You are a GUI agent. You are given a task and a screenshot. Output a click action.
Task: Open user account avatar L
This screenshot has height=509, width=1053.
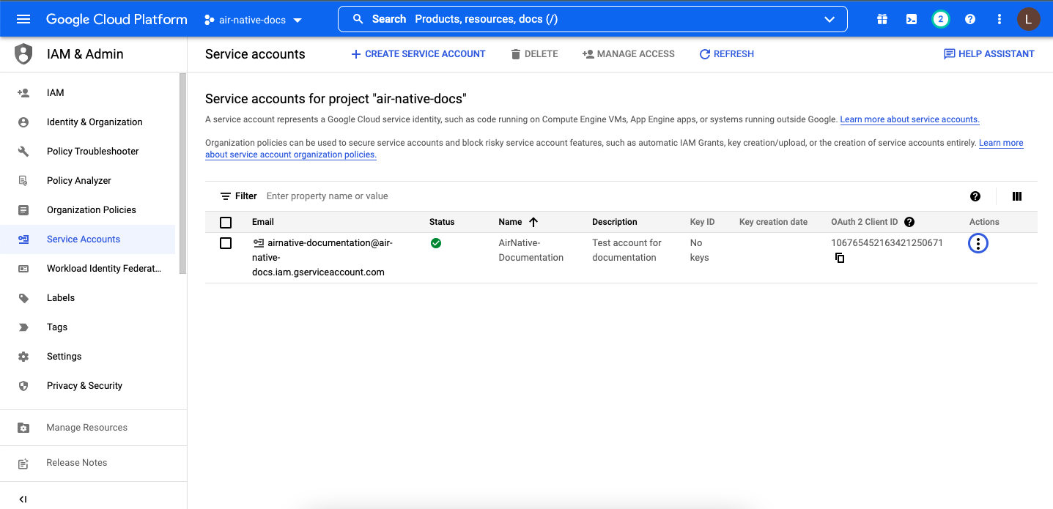coord(1028,19)
